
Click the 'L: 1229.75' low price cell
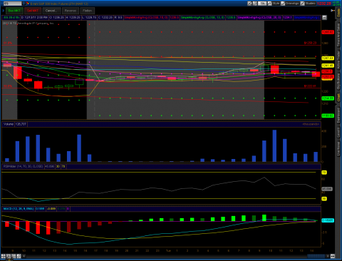(89, 18)
